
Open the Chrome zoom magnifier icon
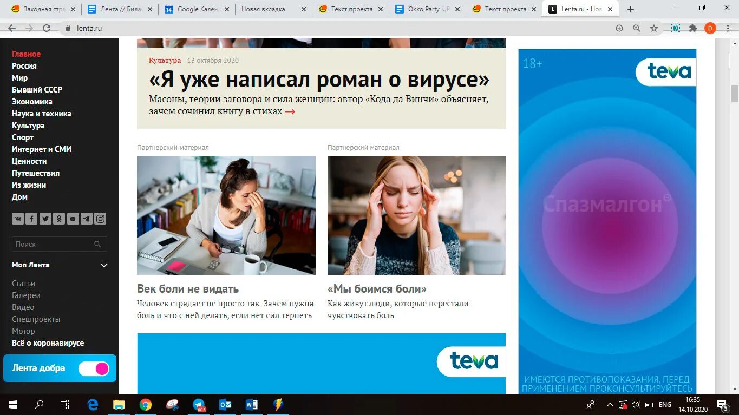tap(637, 28)
